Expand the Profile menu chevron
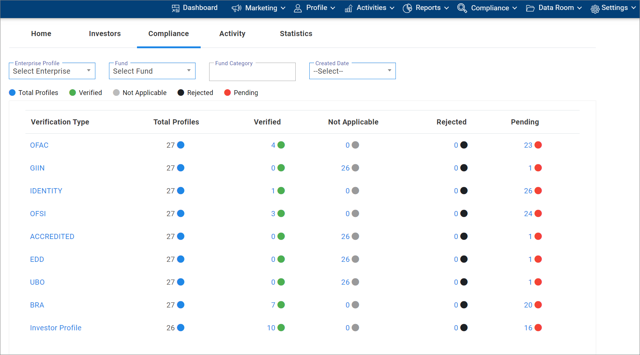Viewport: 640px width, 355px height. pos(333,8)
